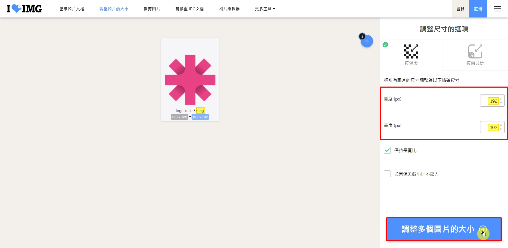Select the resize by pixels icon

pos(411,51)
